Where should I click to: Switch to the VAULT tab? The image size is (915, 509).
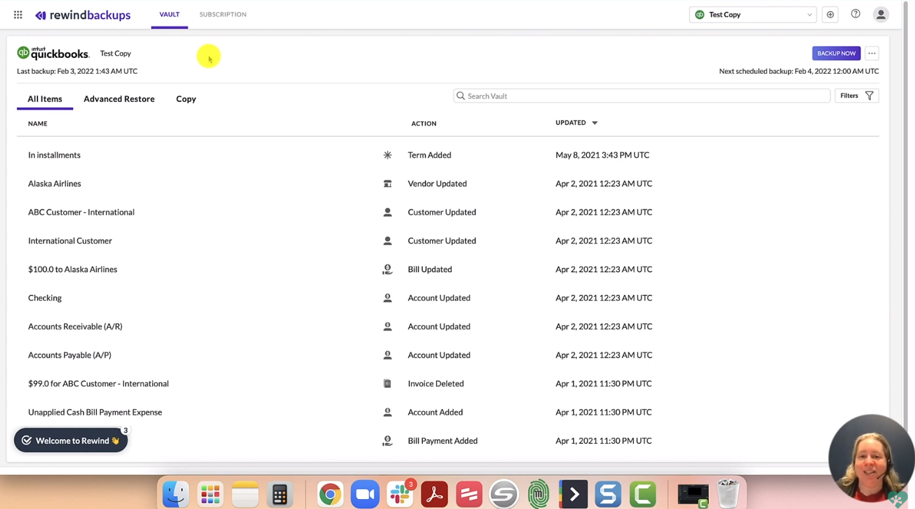point(169,14)
